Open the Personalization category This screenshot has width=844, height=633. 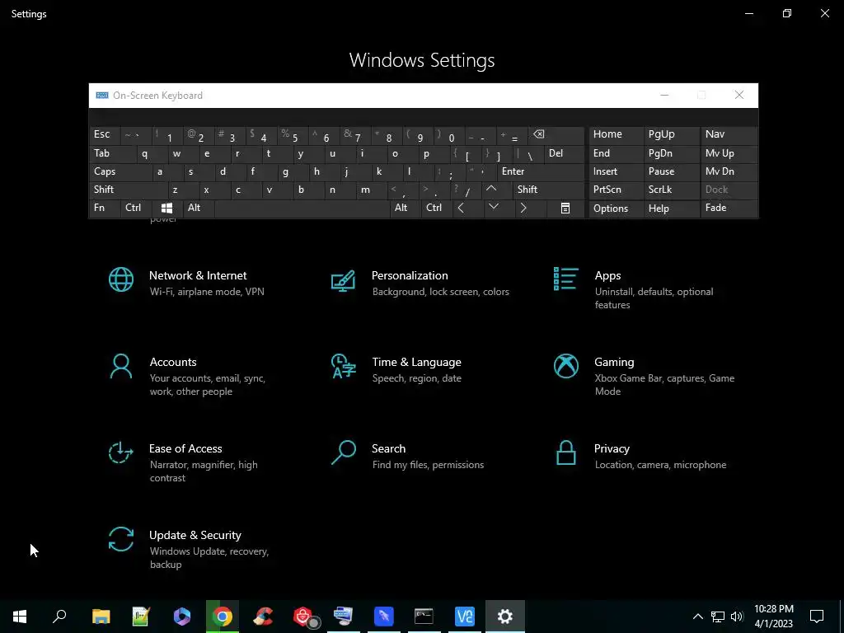(x=420, y=284)
